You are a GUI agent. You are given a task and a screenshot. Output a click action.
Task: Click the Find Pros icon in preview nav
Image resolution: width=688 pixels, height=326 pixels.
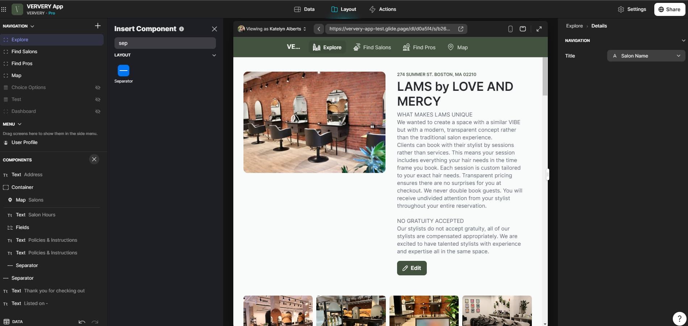(x=406, y=47)
